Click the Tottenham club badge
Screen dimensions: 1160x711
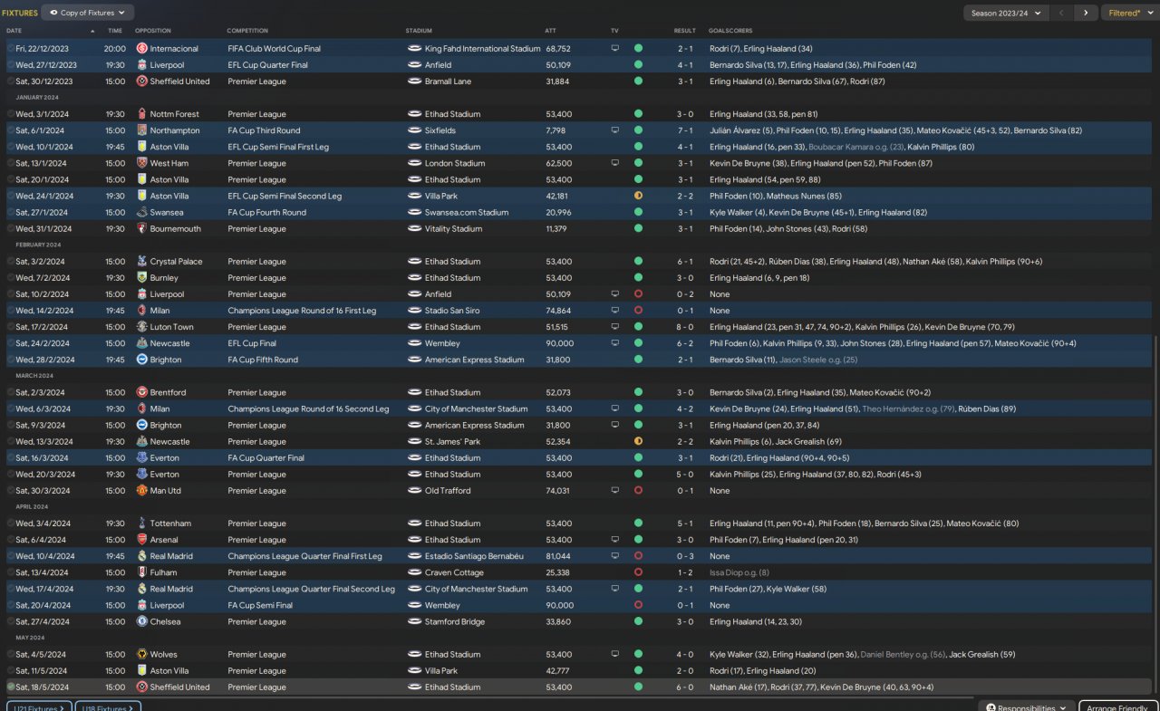coord(141,524)
